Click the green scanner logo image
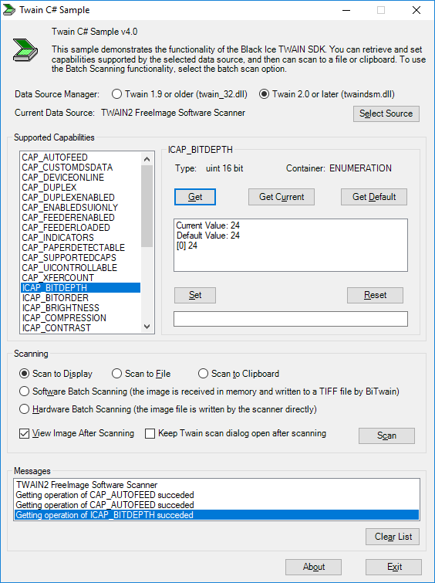 point(25,49)
